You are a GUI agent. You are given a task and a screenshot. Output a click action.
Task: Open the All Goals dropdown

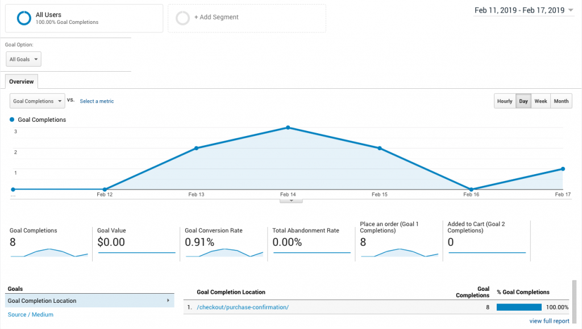point(24,59)
